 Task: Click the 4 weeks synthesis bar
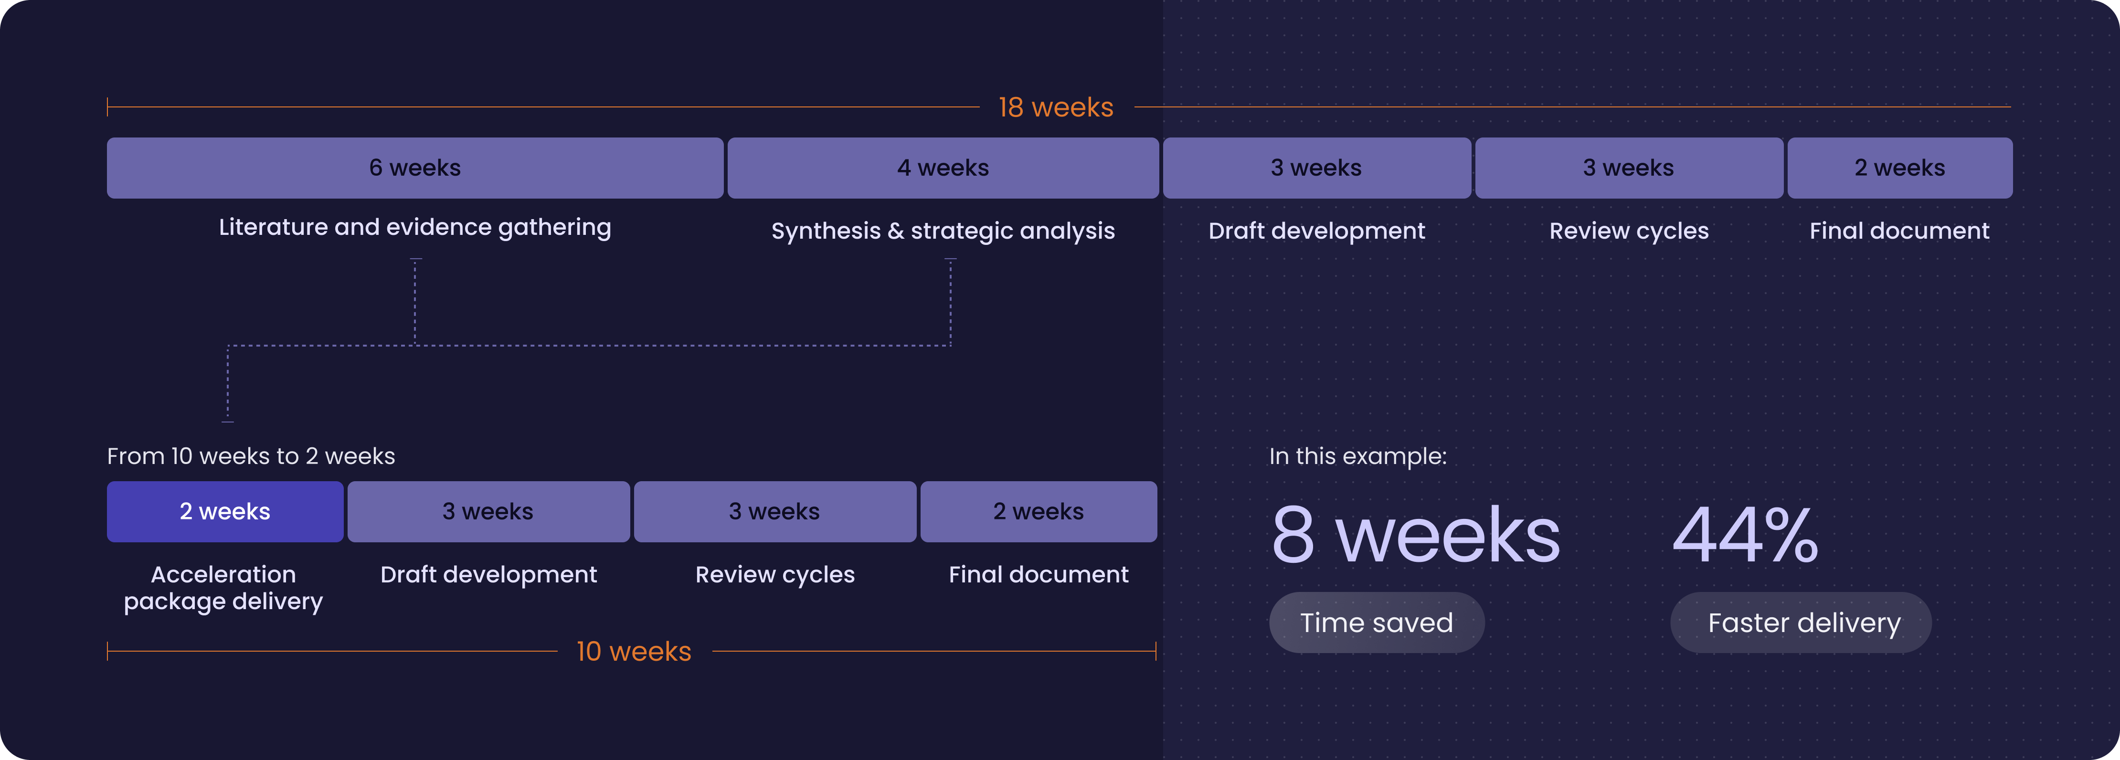[x=943, y=168]
